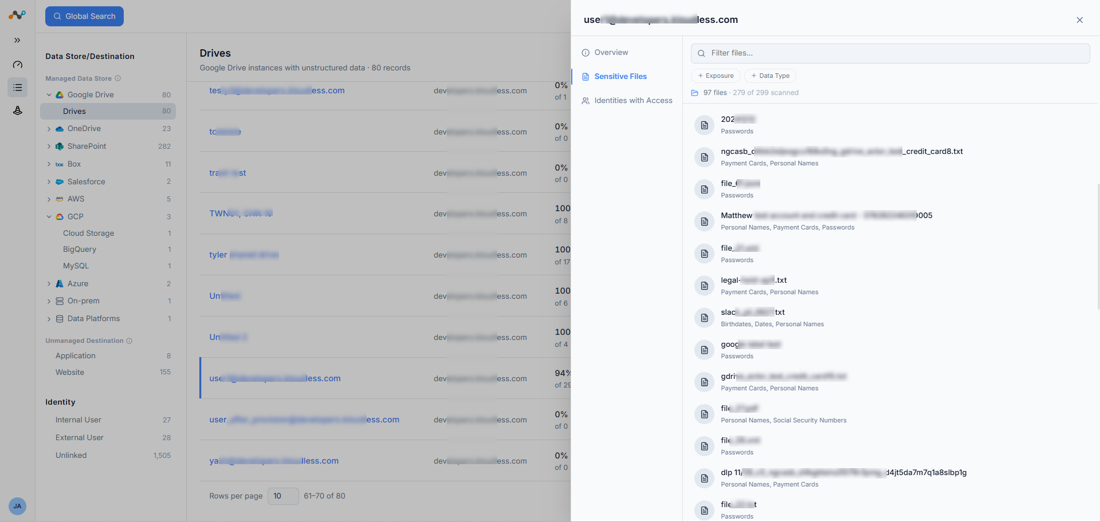Screen dimensions: 1100x522
Task: Collapse the GCP tree node
Action: pyautogui.click(x=49, y=217)
